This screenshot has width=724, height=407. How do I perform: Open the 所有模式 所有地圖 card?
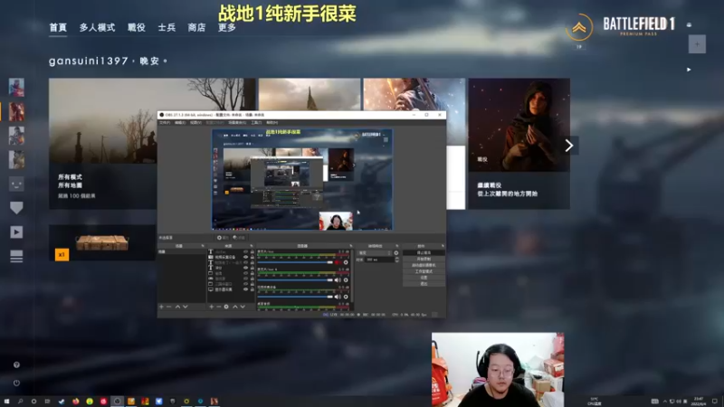click(x=103, y=144)
